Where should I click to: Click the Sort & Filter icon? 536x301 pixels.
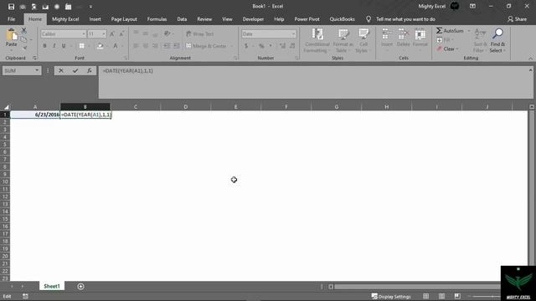(x=480, y=33)
